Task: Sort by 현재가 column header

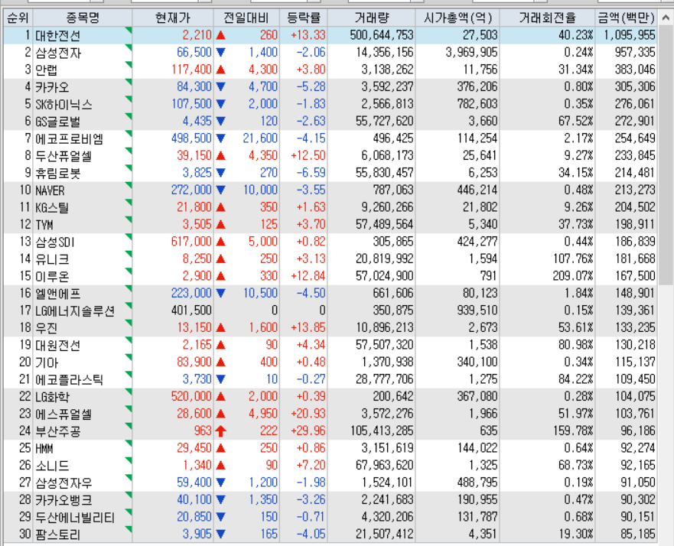Action: [x=173, y=18]
